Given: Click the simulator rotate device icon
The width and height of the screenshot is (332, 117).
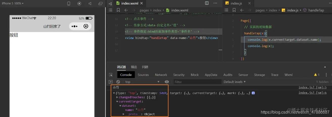Looking at the screenshot, I should coord(69,4).
